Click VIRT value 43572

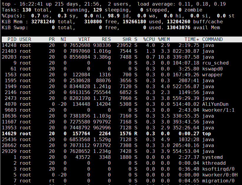tap(83, 157)
